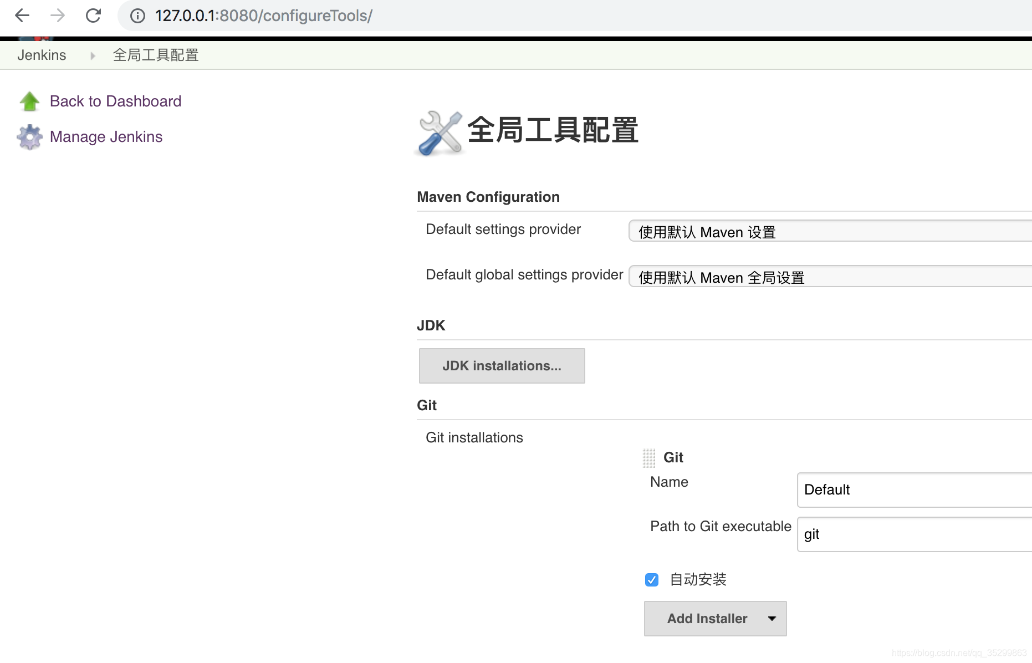
Task: Click the Path to Git executable label
Action: [721, 526]
